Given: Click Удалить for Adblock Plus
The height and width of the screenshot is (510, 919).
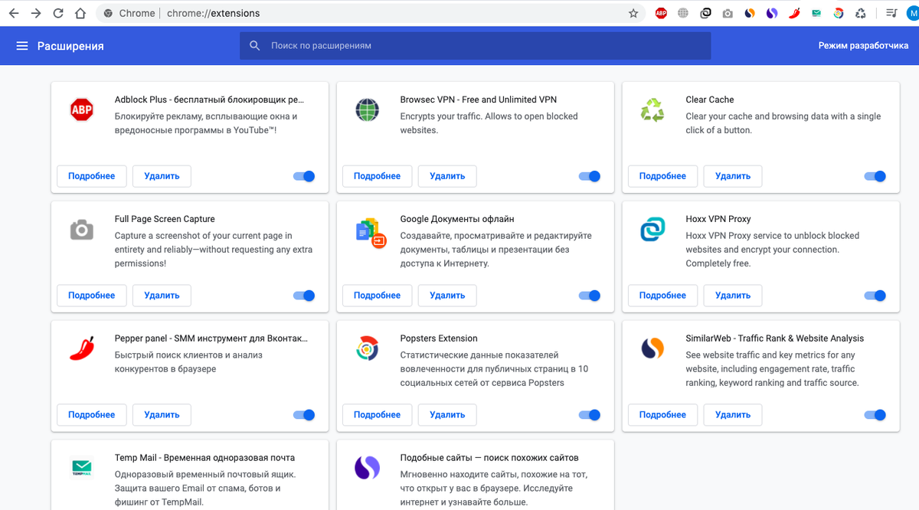Looking at the screenshot, I should tap(162, 176).
